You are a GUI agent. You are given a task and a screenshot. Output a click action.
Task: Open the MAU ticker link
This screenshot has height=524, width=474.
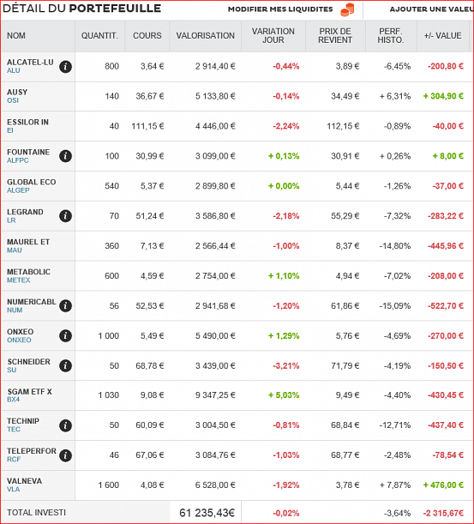click(x=15, y=250)
